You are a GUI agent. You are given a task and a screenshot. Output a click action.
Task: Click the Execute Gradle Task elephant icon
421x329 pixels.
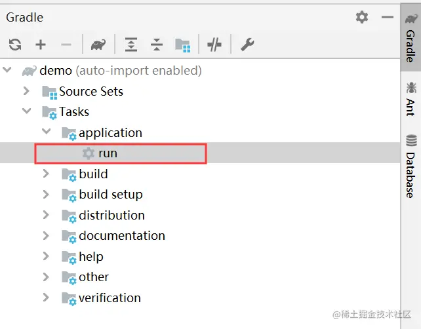pos(98,45)
